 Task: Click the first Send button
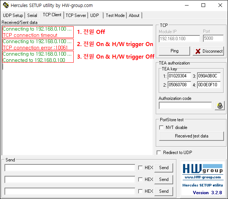tap(164, 168)
